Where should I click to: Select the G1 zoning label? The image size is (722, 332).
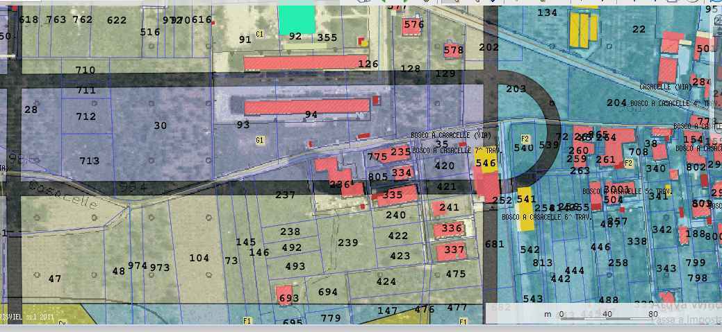(x=260, y=140)
